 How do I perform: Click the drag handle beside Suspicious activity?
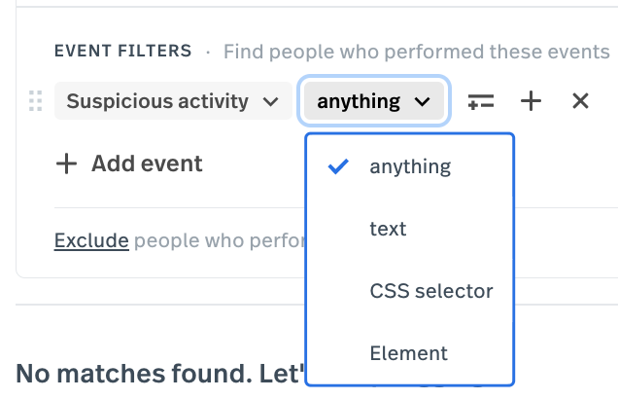(x=36, y=101)
